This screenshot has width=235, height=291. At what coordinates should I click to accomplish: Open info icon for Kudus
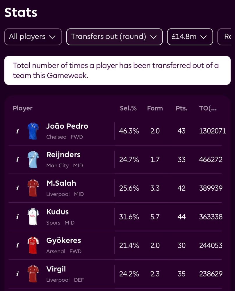coord(17,217)
